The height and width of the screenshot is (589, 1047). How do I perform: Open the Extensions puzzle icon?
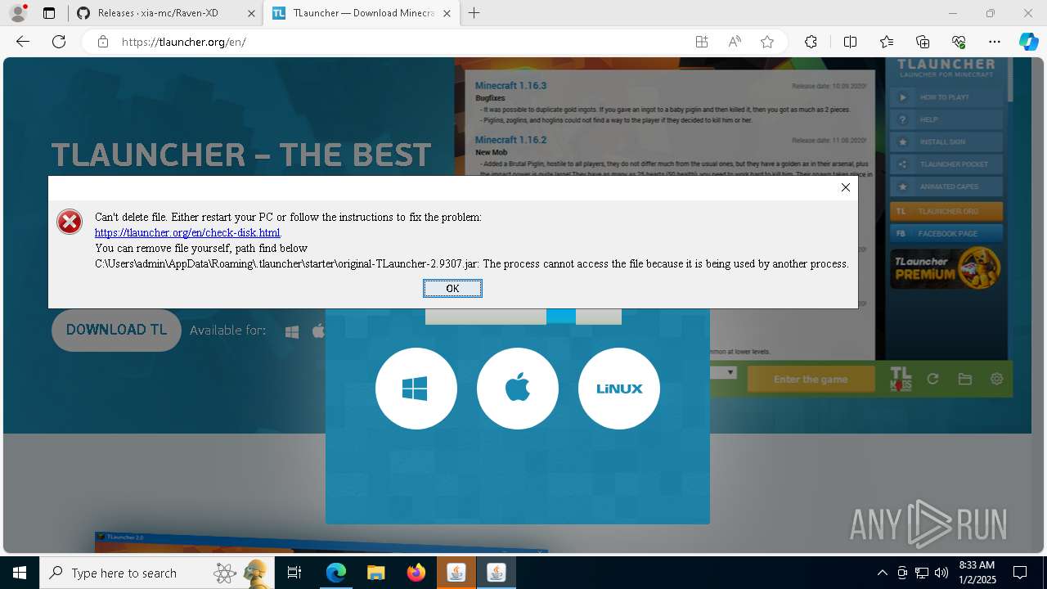(x=811, y=42)
